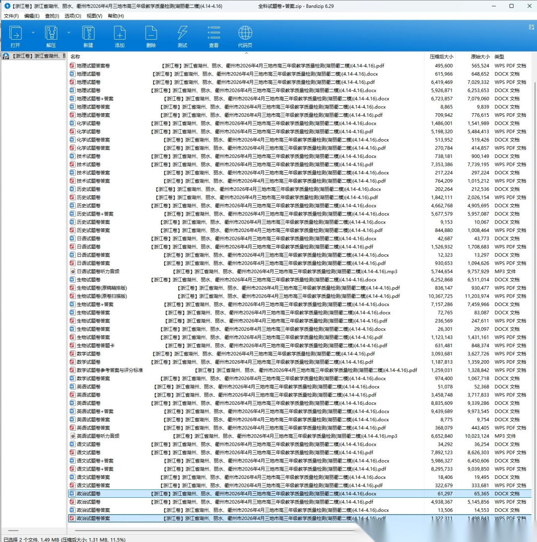Image resolution: width=537 pixels, height=542 pixels.
Task: Click the 删除 (Delete) toolbar icon
Action: point(151,33)
